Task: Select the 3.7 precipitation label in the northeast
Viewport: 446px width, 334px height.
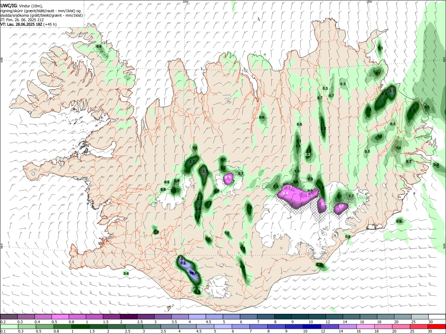Action: point(392,91)
